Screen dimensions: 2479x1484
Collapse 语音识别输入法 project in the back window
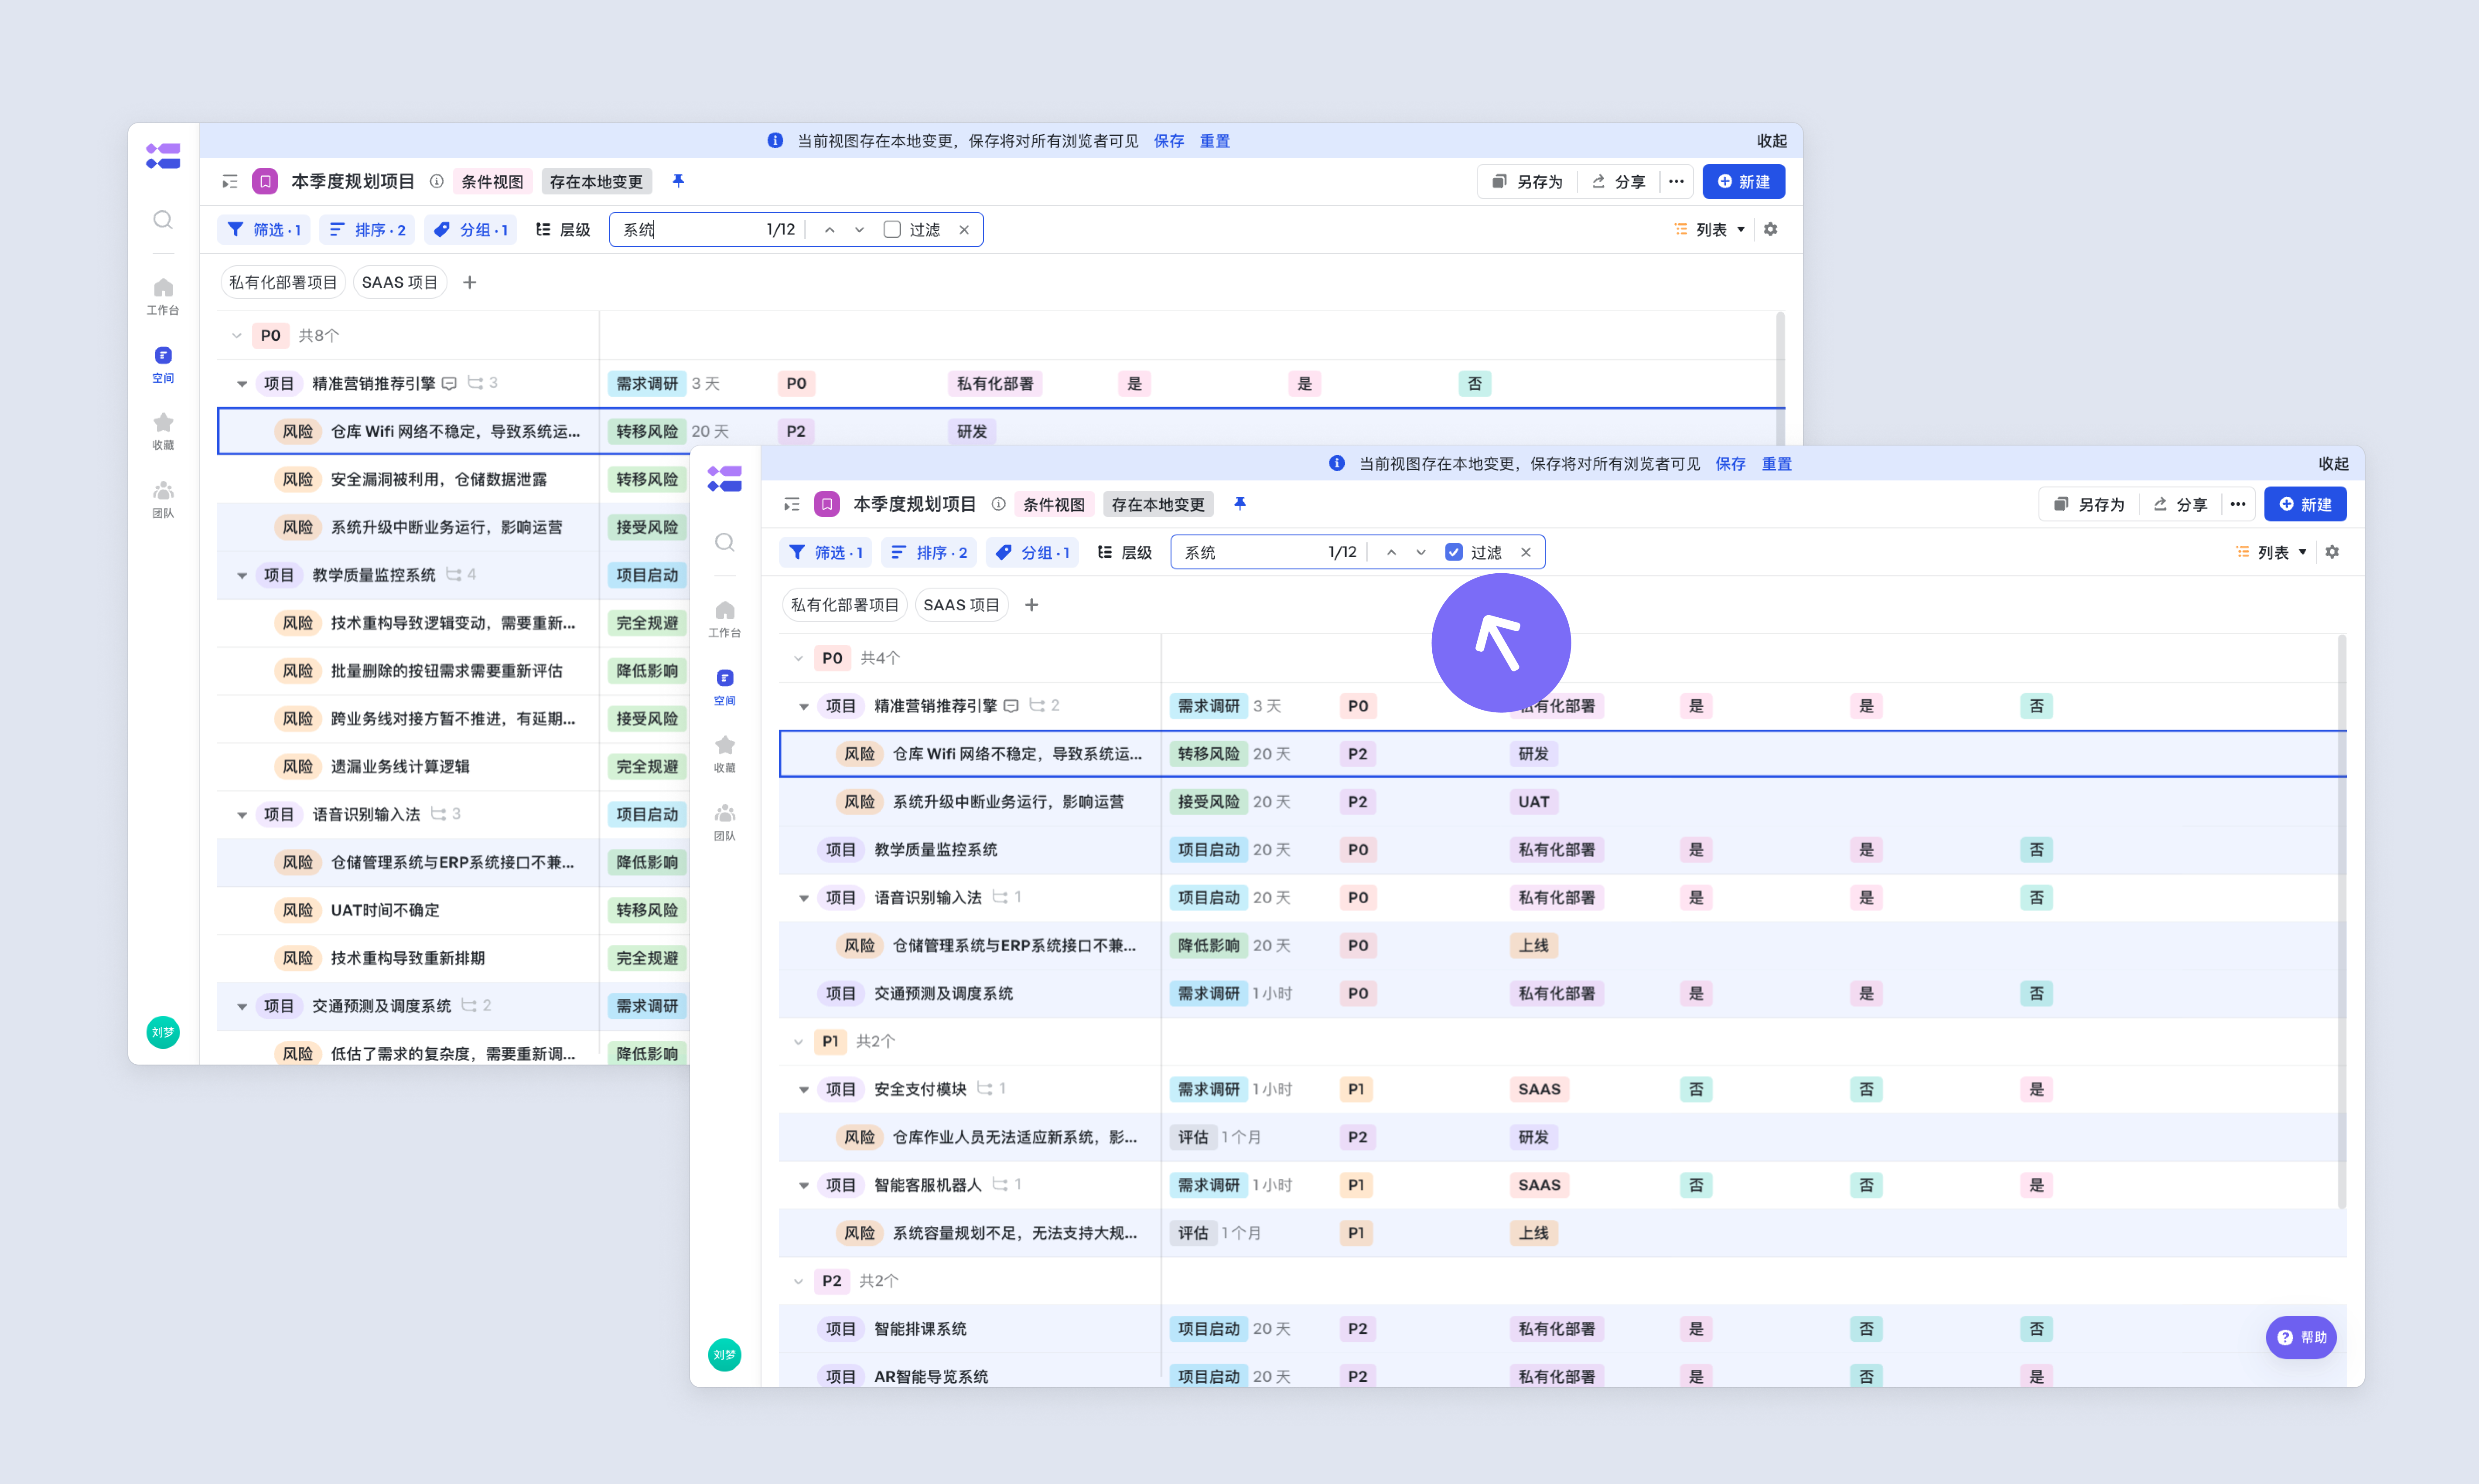pyautogui.click(x=242, y=815)
